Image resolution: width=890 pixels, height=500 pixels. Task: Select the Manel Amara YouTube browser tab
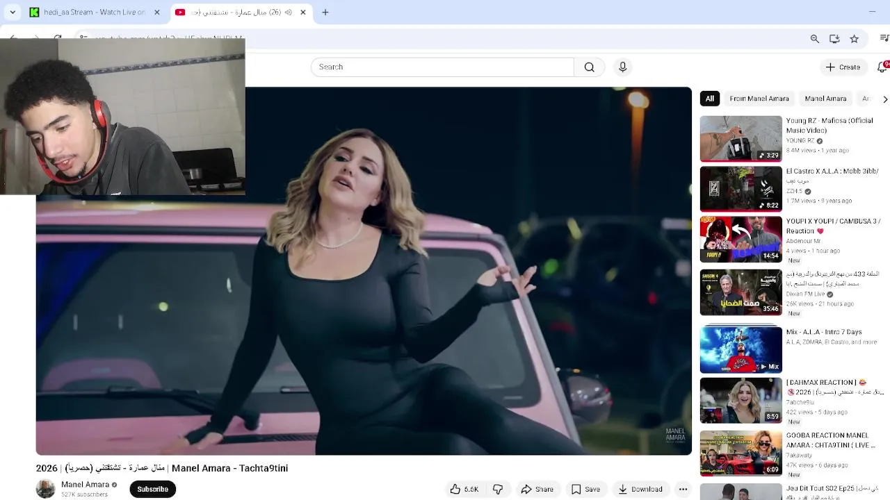(x=241, y=12)
